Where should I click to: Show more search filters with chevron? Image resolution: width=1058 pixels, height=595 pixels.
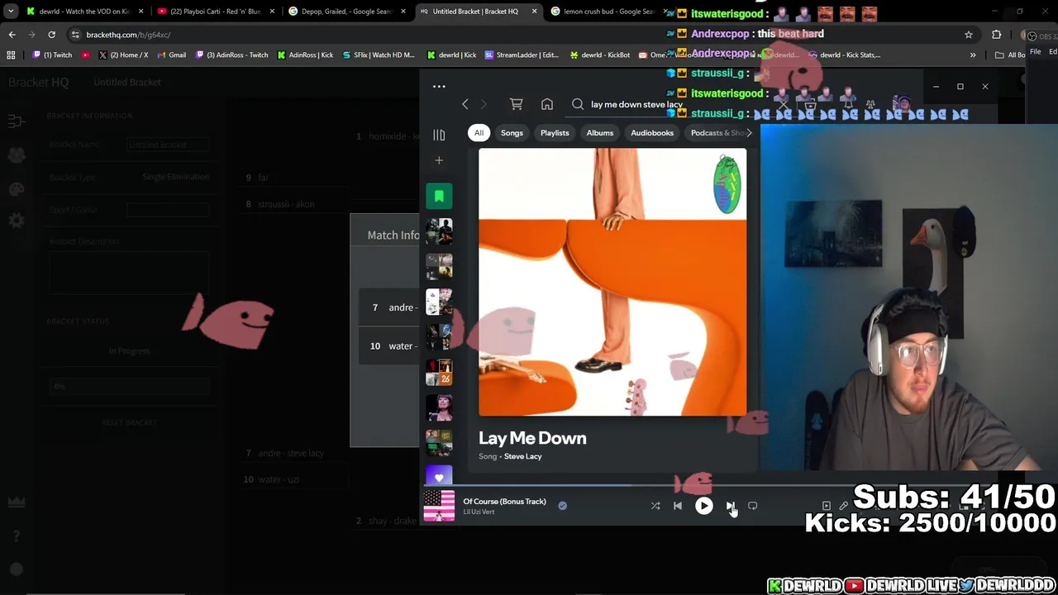750,132
